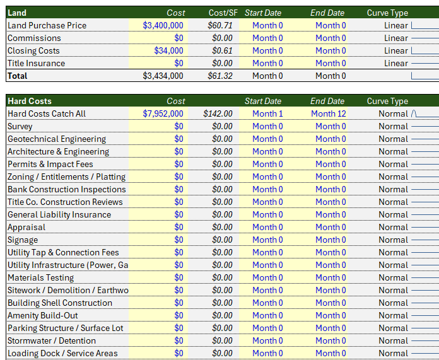Screen dimensions: 439x360
Task: Click the Survey row label
Action: coord(20,126)
